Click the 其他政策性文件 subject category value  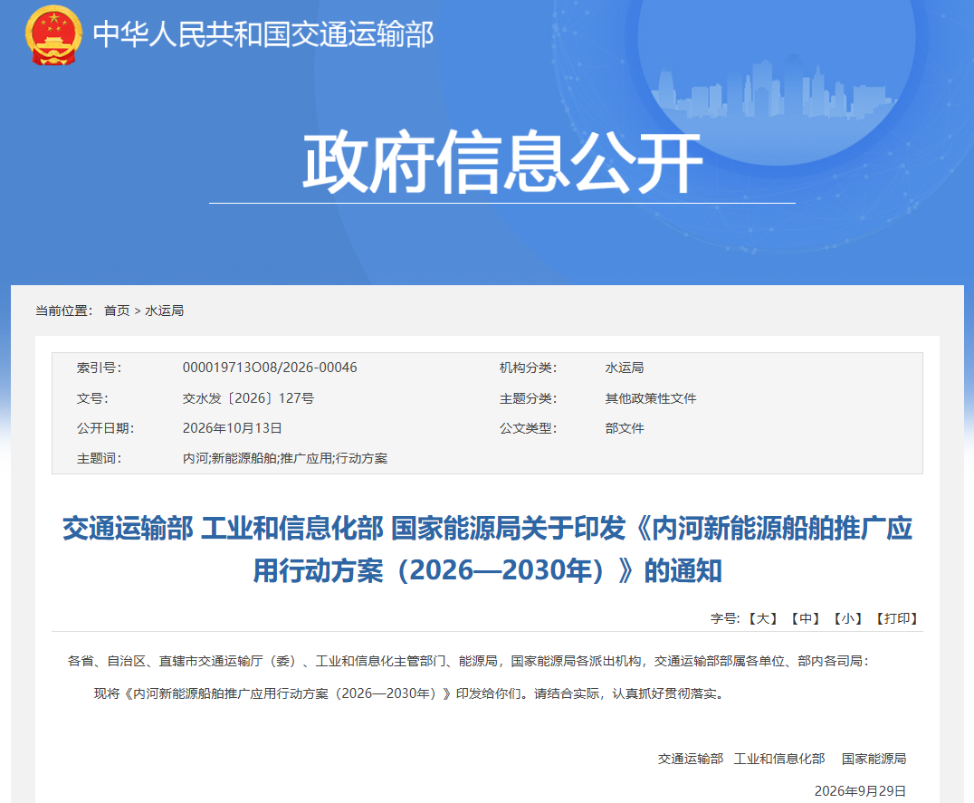(650, 398)
